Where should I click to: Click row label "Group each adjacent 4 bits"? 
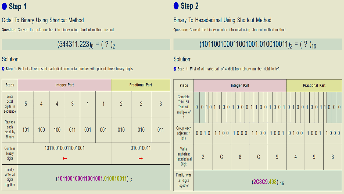point(184,133)
